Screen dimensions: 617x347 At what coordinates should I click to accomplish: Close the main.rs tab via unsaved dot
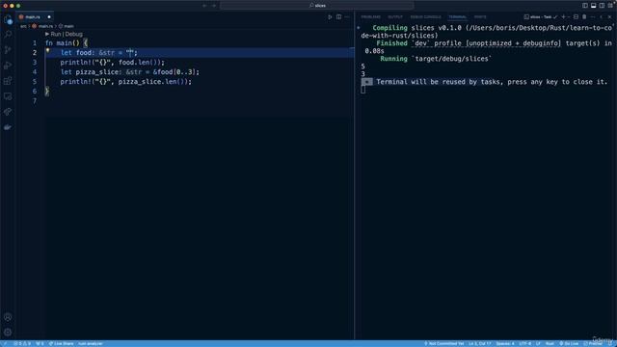[49, 17]
